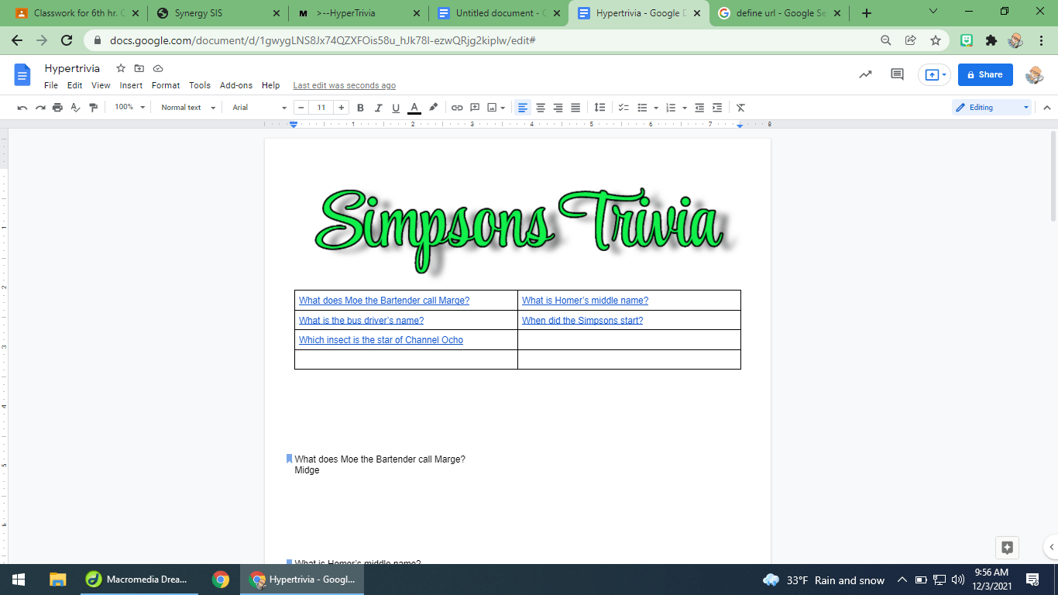This screenshot has height=595, width=1058.
Task: Follow the 'What is Homer's middle name?' link
Action: 585,301
